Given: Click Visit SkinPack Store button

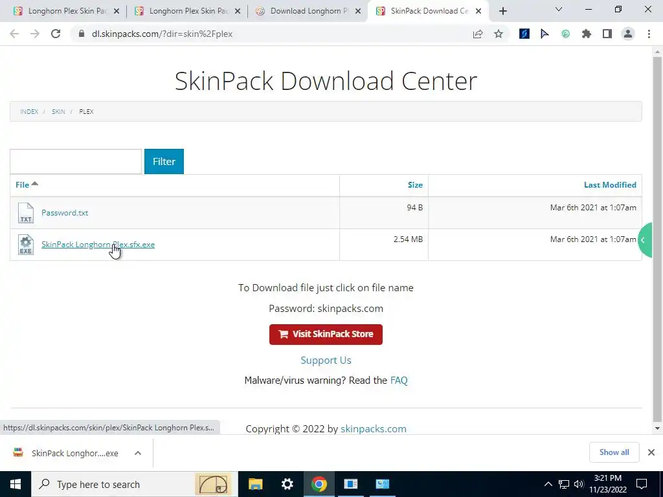Looking at the screenshot, I should [x=326, y=335].
